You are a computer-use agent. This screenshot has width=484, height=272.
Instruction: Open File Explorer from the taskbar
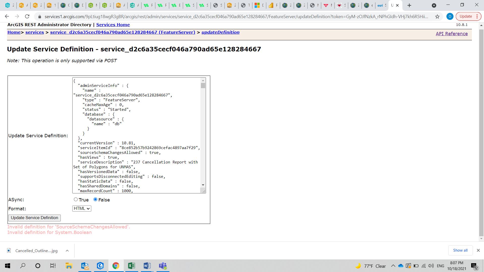pyautogui.click(x=69, y=266)
